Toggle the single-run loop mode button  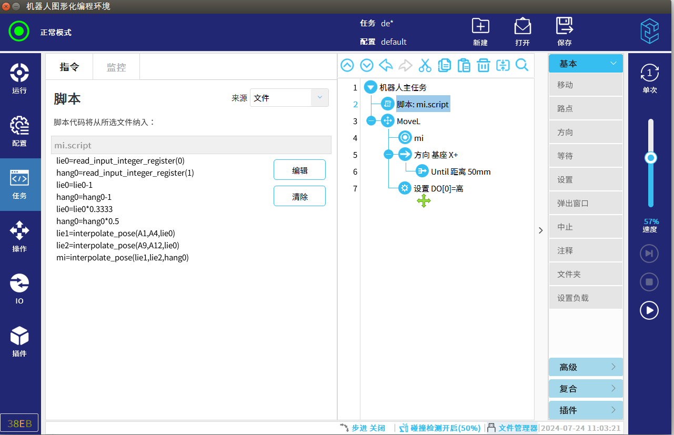point(649,78)
